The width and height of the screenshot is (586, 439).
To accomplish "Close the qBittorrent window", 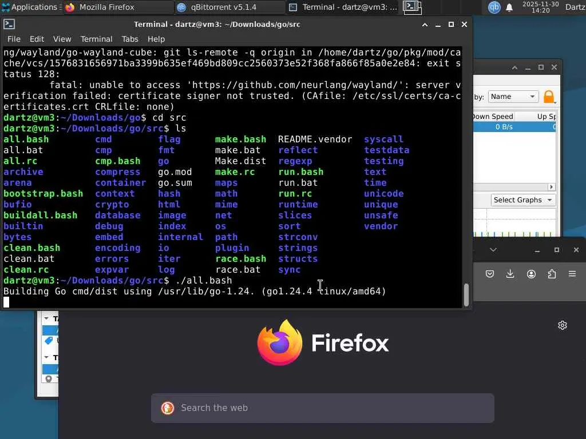I will [554, 67].
